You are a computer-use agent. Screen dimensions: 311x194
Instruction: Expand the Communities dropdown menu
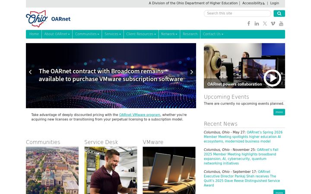87,34
